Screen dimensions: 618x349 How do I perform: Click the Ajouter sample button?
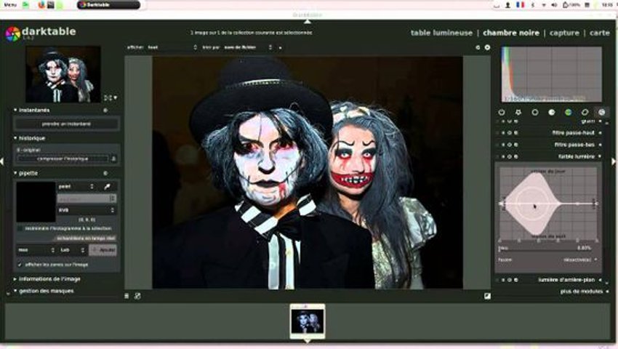pos(103,250)
